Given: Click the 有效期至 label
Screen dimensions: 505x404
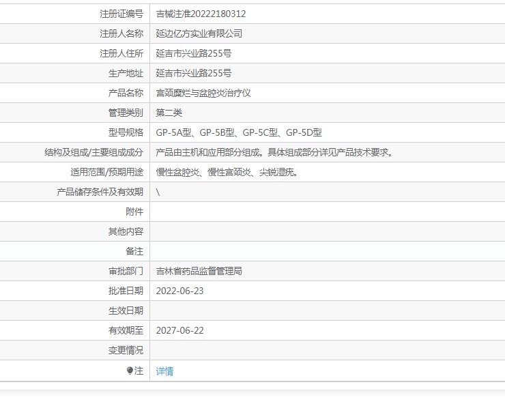Looking at the screenshot, I should pyautogui.click(x=126, y=330).
